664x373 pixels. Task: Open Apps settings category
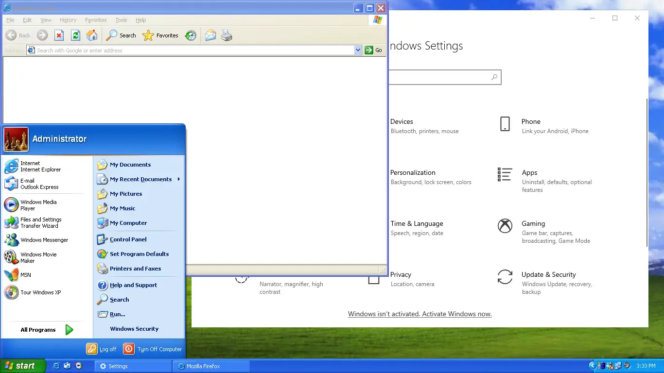(545, 181)
